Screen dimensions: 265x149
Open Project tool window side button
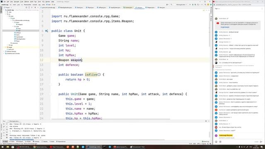(1, 10)
